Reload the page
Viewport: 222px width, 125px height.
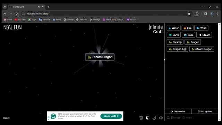point(17,14)
